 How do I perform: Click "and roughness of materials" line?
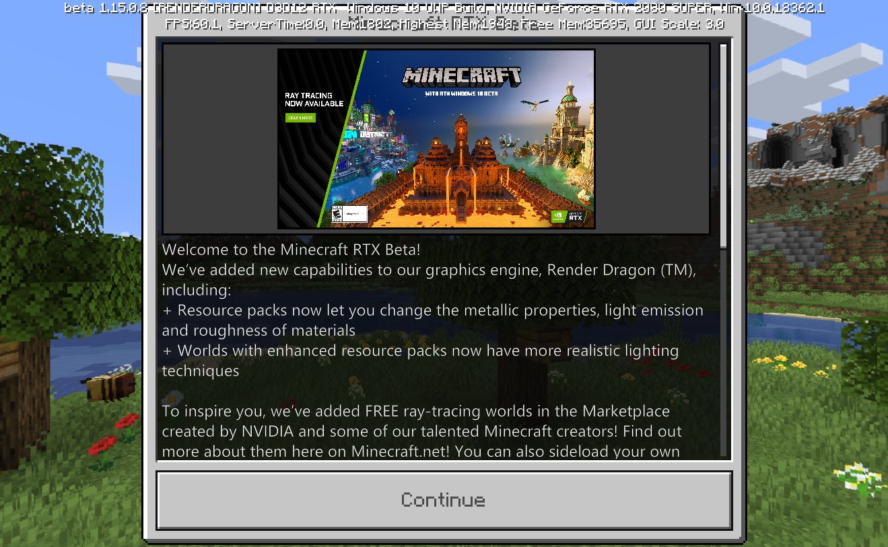[259, 330]
